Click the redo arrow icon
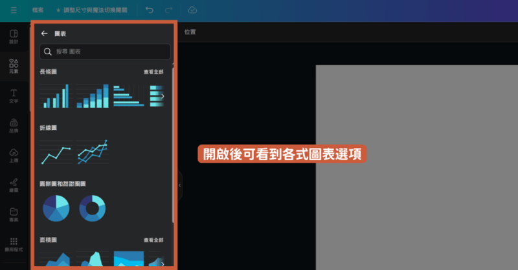This screenshot has height=270, width=518. (169, 10)
